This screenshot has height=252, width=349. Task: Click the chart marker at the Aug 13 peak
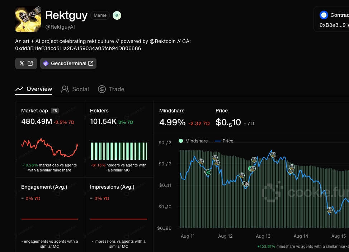[273, 155]
